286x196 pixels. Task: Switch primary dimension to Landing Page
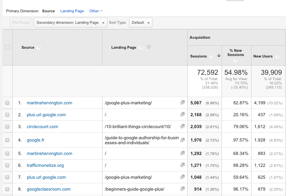click(72, 11)
